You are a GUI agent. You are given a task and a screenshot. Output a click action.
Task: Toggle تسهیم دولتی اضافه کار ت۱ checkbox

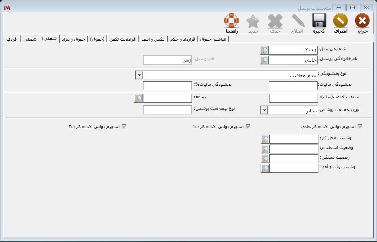click(248, 126)
